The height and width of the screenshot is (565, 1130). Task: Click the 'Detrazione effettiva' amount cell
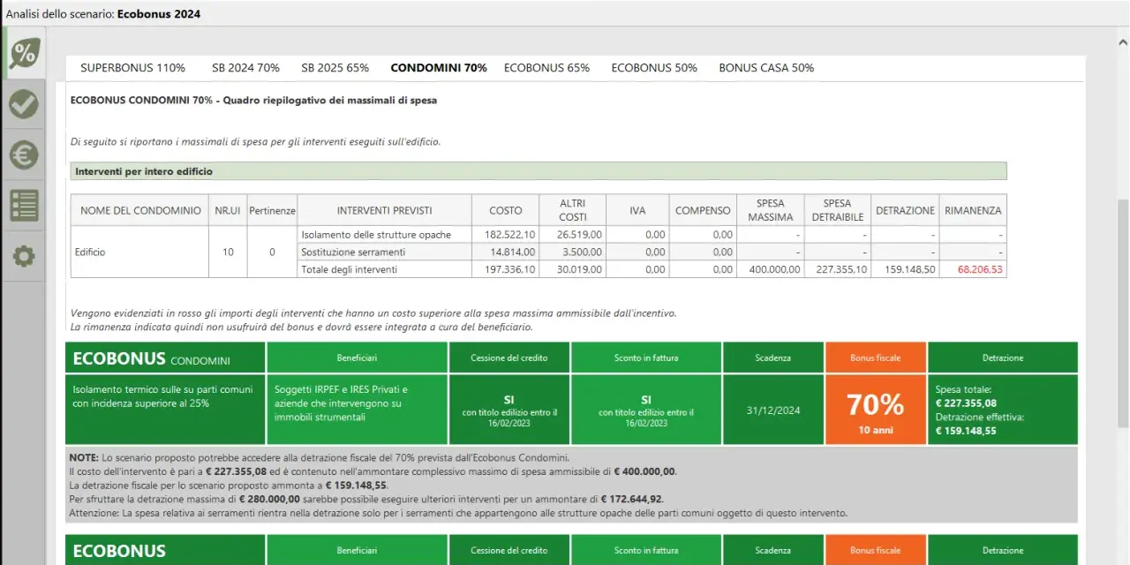(x=1003, y=409)
